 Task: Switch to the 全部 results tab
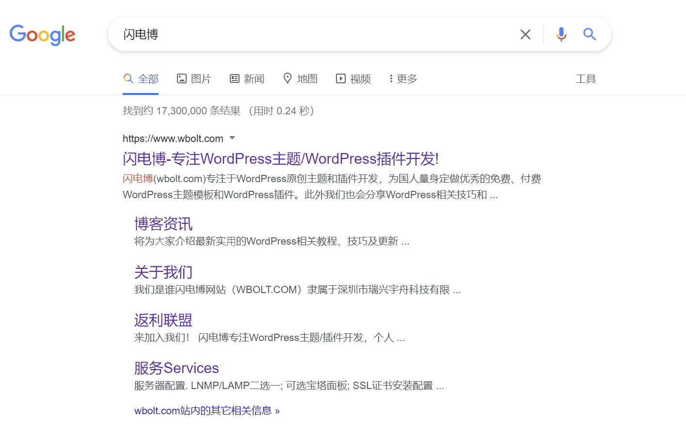148,78
